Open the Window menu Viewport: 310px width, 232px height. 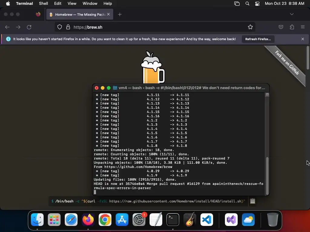pos(90,3)
